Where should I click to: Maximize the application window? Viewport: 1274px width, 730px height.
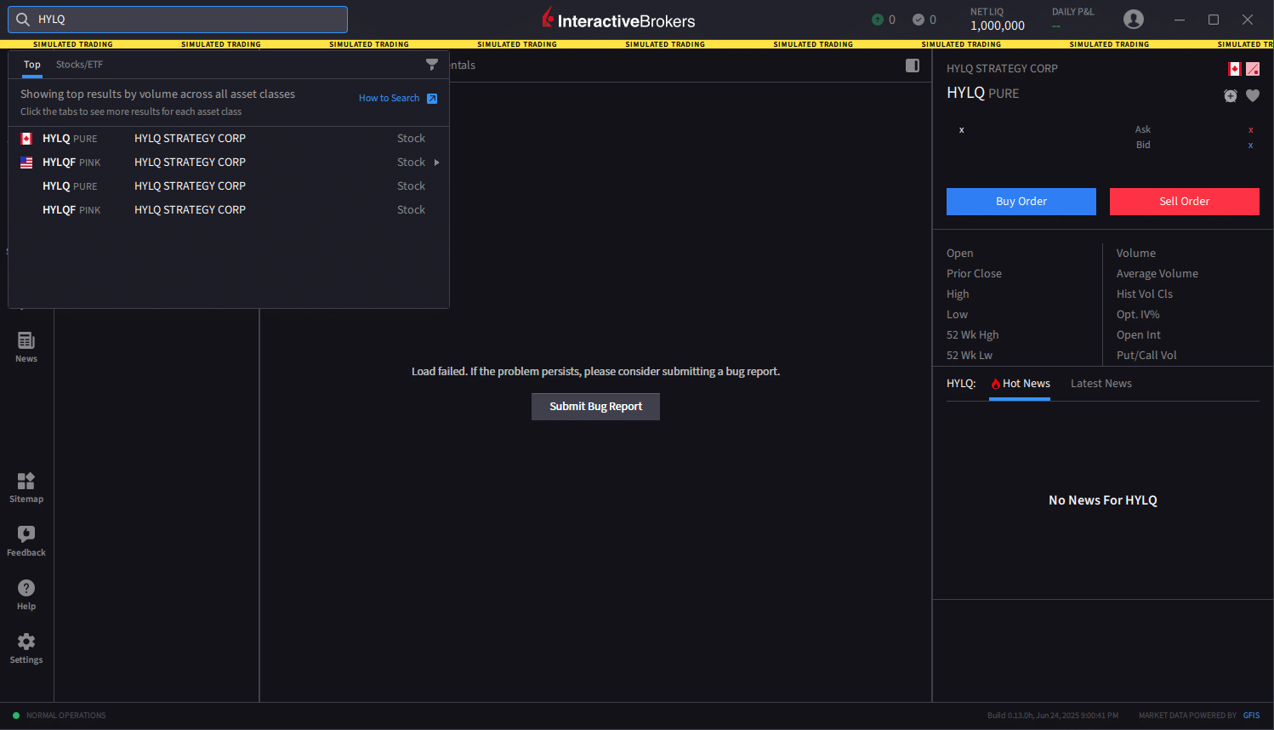click(x=1214, y=20)
